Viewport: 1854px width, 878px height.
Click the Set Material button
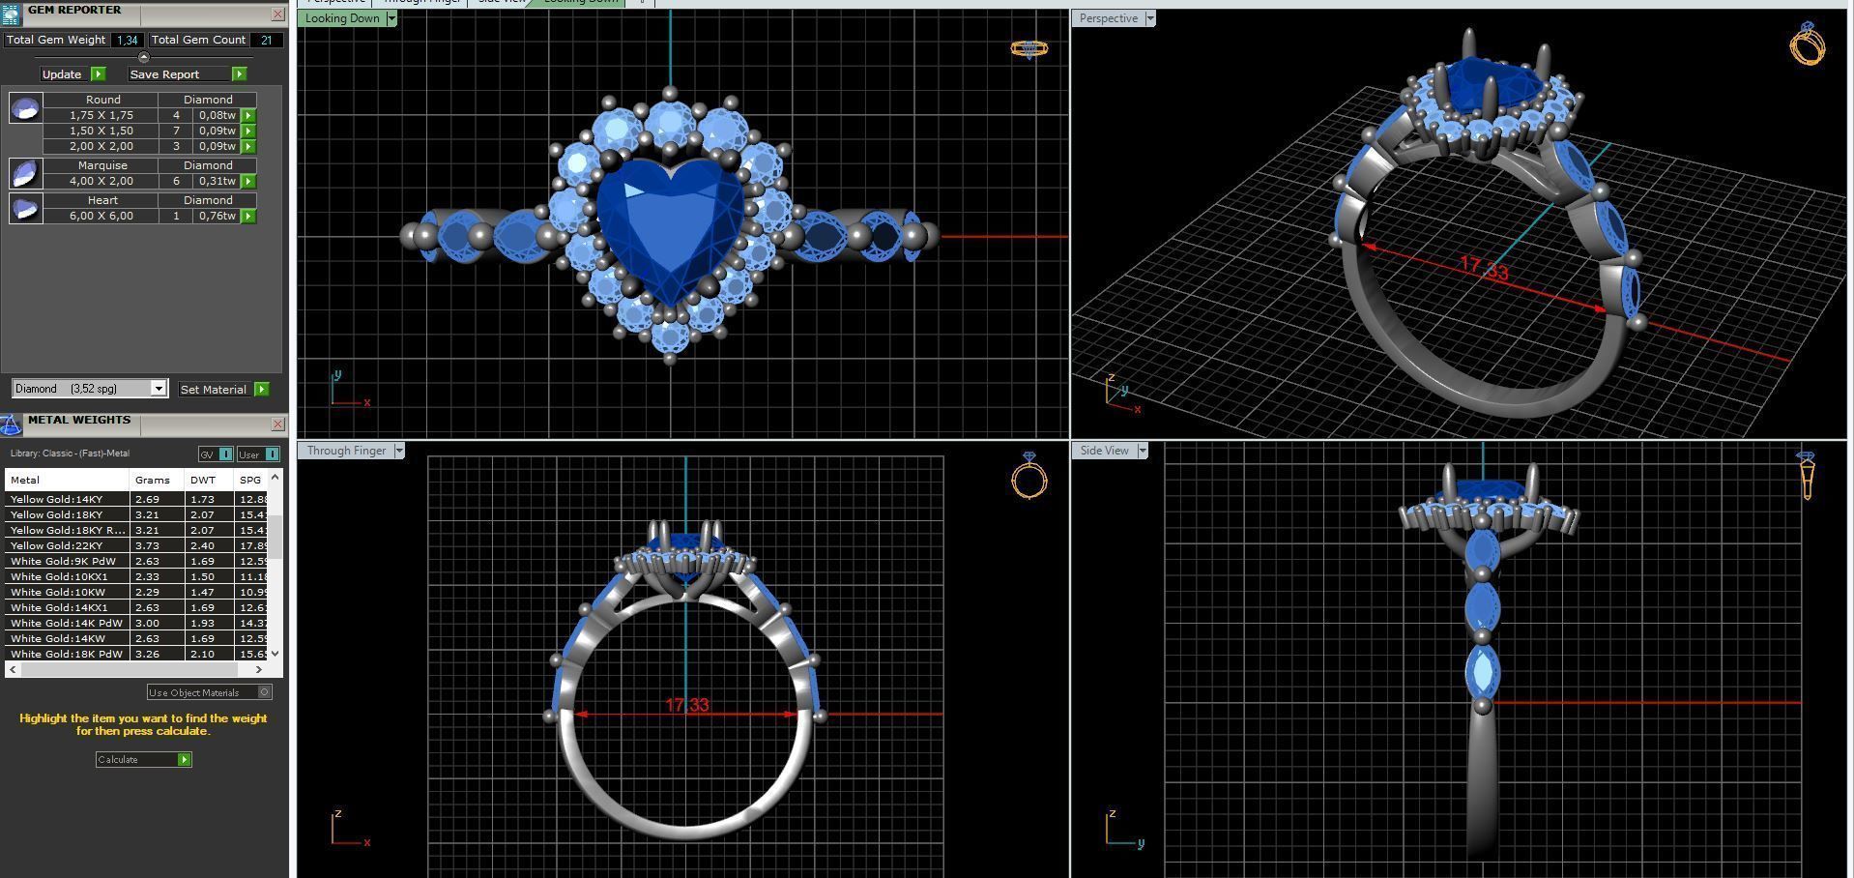214,389
